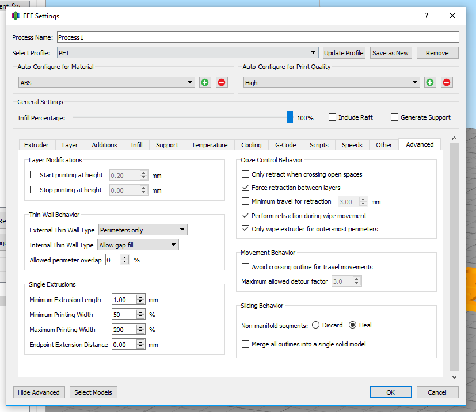This screenshot has height=412, width=476.
Task: Decrease Minimum Printing Width with down arrow
Action: click(x=140, y=316)
